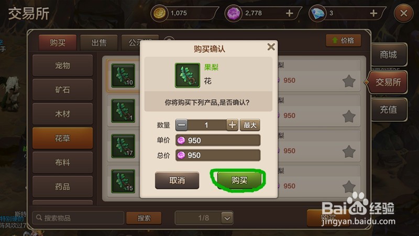Cancel purchase with 取消 button

coord(177,180)
